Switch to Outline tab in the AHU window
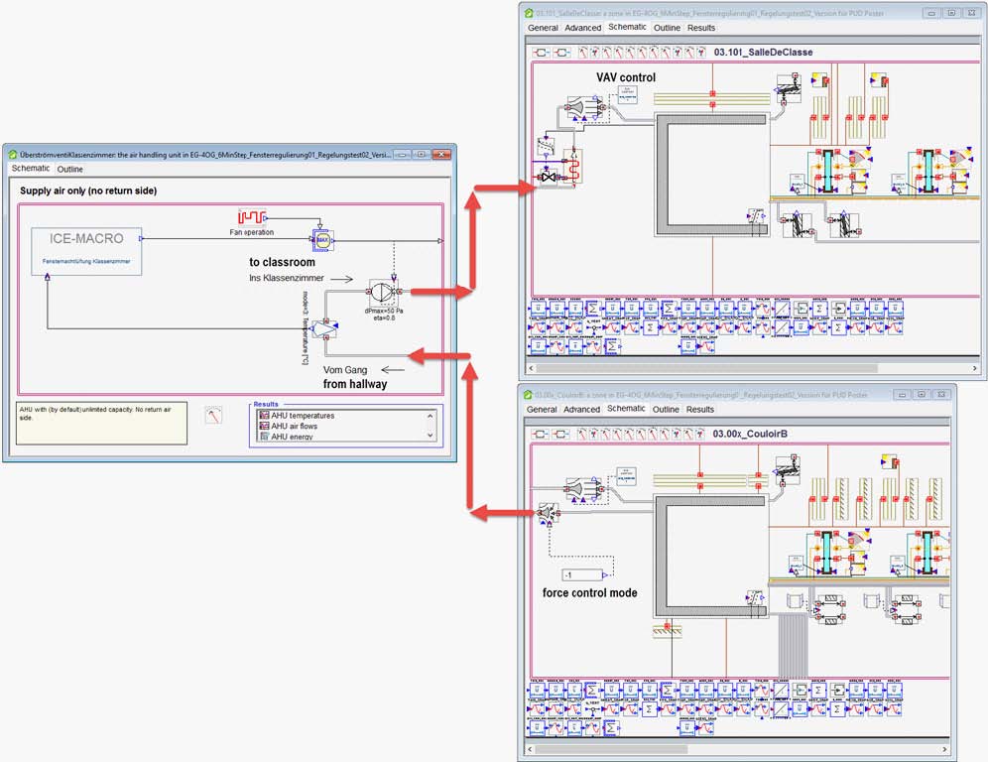This screenshot has width=988, height=762. [69, 170]
